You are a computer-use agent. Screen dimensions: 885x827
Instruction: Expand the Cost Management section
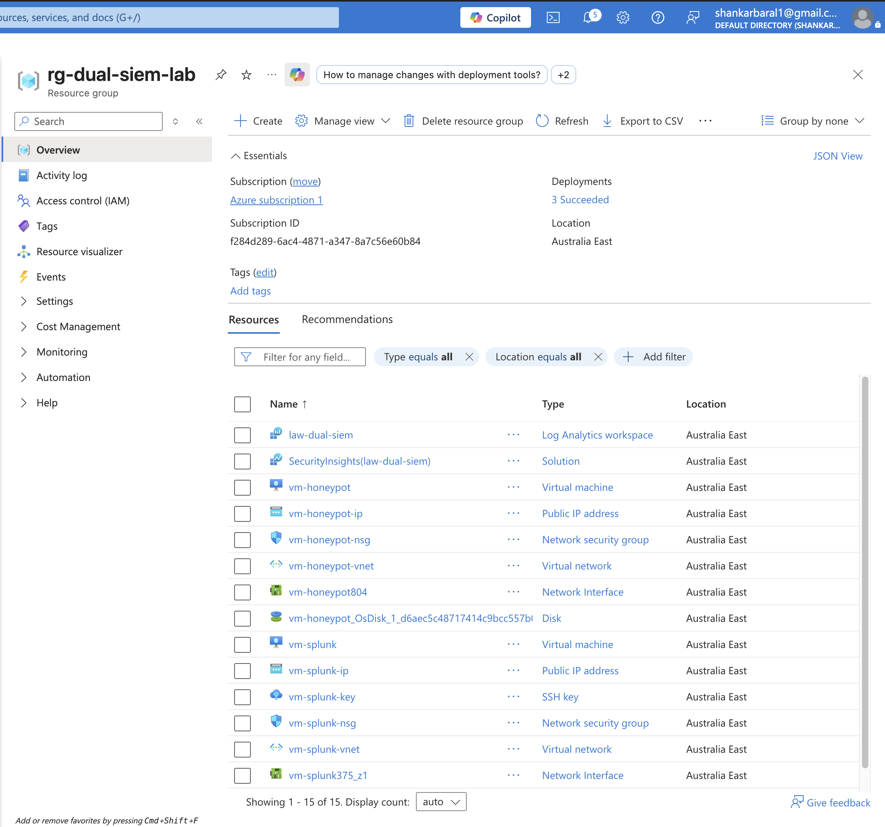23,327
